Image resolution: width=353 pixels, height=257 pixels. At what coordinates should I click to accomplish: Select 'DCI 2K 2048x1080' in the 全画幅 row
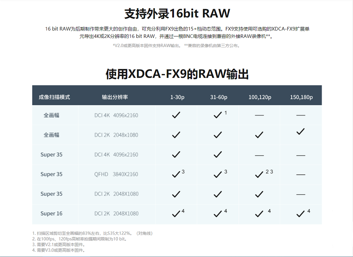click(x=116, y=135)
